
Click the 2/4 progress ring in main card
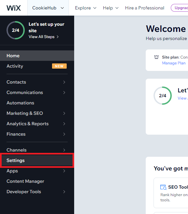pyautogui.click(x=163, y=96)
